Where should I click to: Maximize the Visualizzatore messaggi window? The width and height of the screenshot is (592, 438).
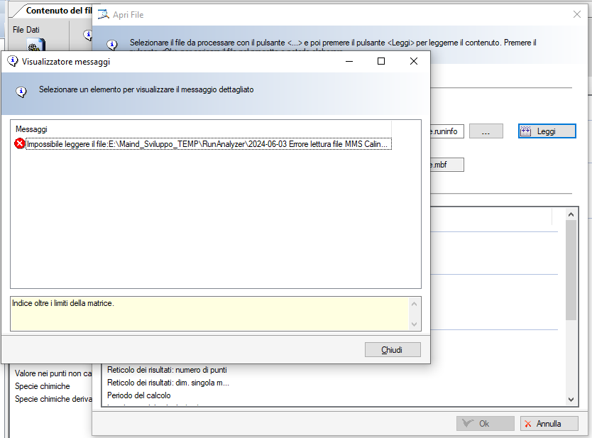[381, 61]
